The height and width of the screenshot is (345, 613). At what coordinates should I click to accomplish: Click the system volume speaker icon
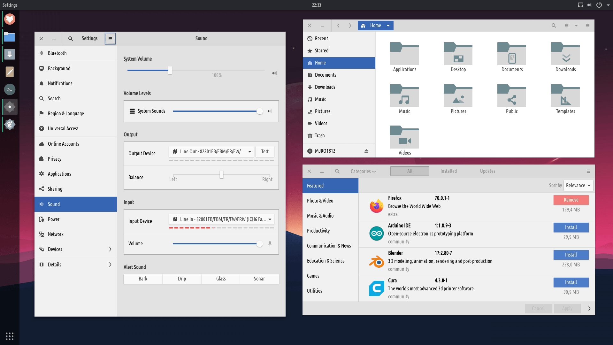click(274, 73)
